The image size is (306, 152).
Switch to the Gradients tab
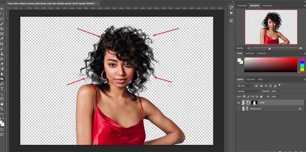click(262, 53)
